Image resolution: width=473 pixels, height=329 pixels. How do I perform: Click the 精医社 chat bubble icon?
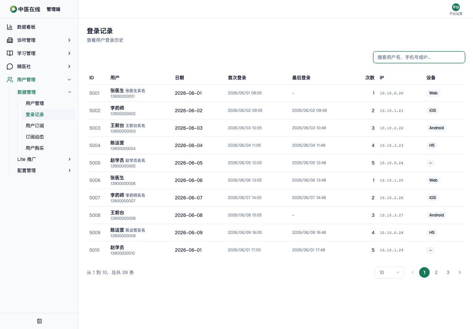[x=10, y=66]
